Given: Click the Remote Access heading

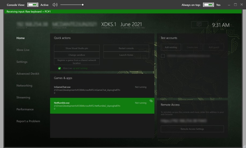Looking at the screenshot, I should pos(170,105).
